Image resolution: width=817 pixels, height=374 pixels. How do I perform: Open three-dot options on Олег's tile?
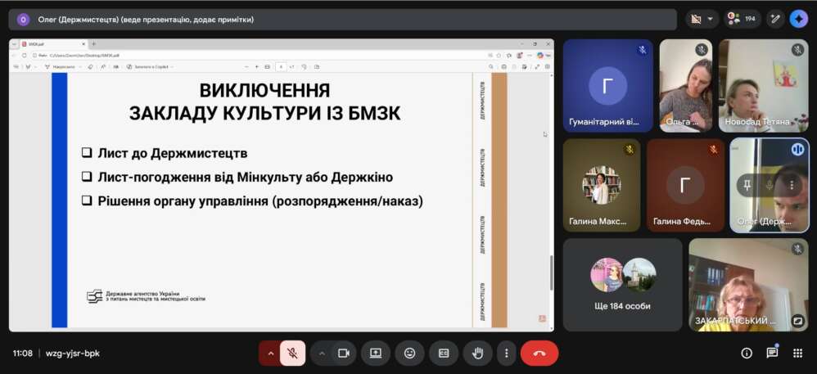click(x=791, y=186)
